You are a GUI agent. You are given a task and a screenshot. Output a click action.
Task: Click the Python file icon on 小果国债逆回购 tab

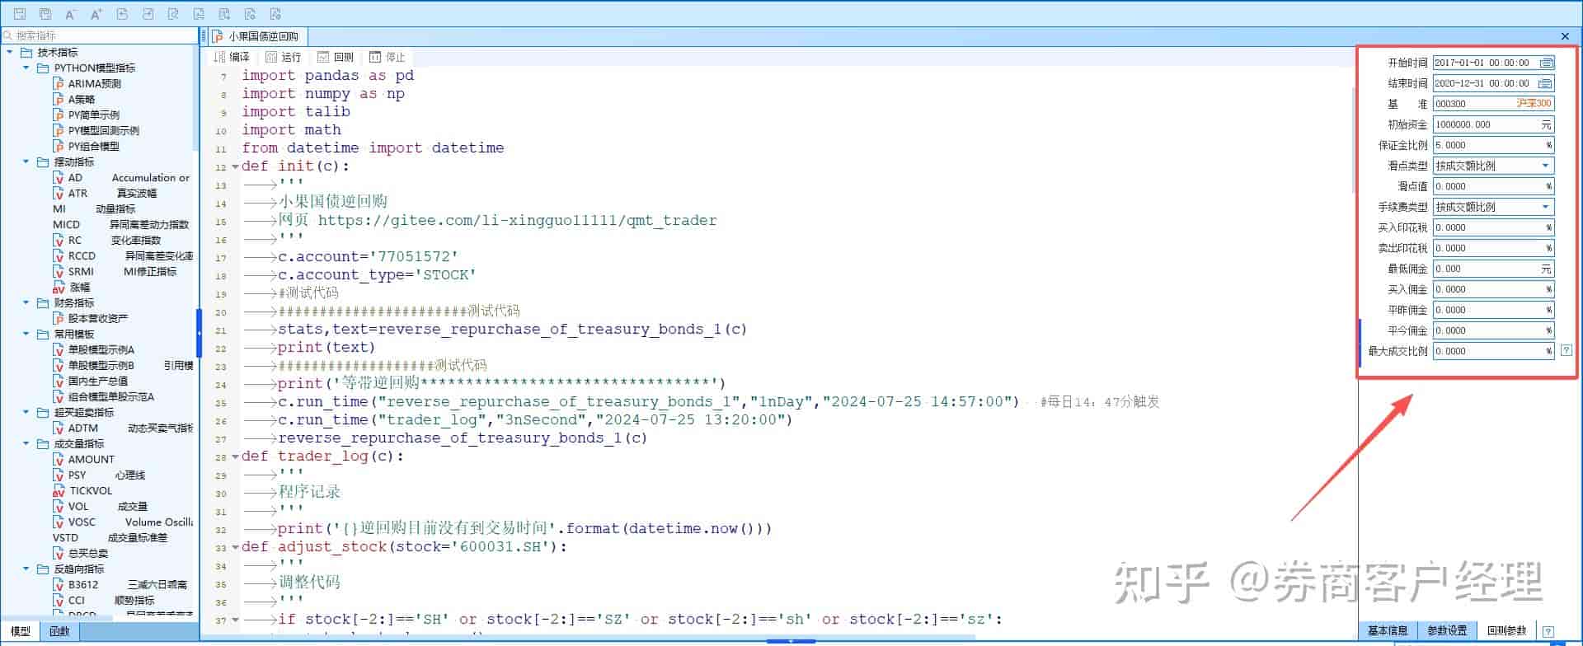(x=218, y=36)
